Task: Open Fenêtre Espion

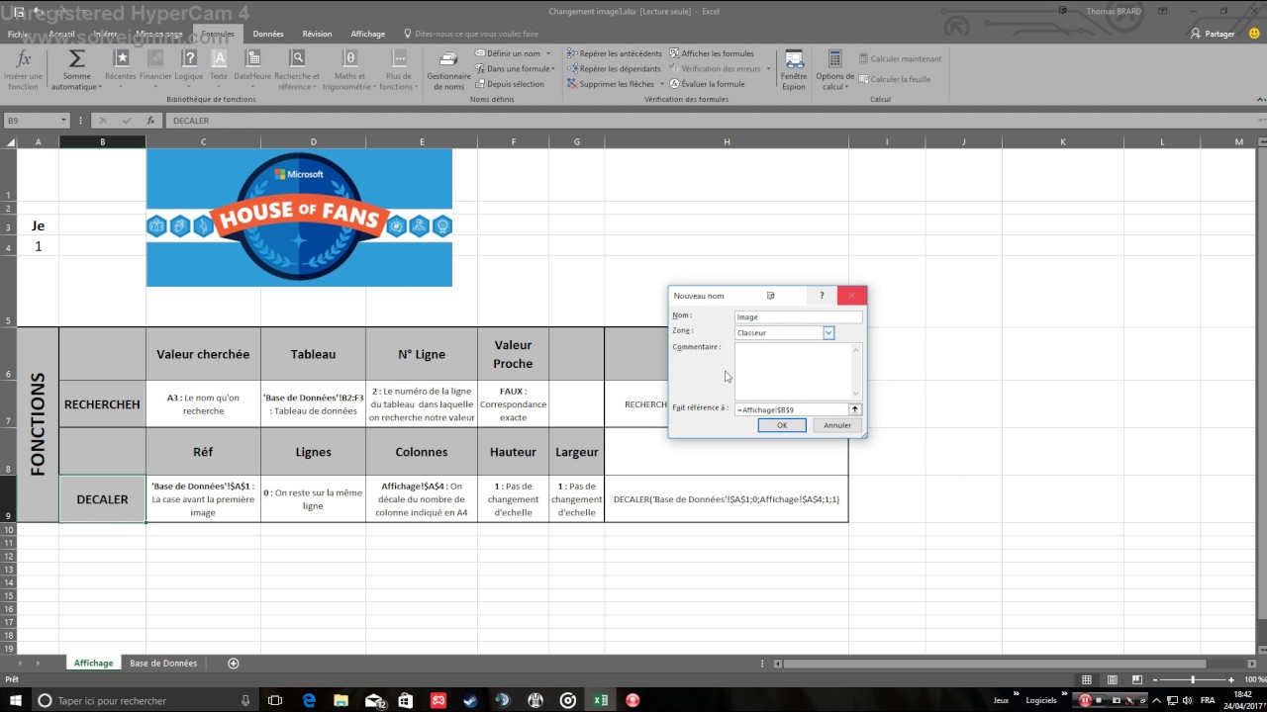Action: pos(794,71)
